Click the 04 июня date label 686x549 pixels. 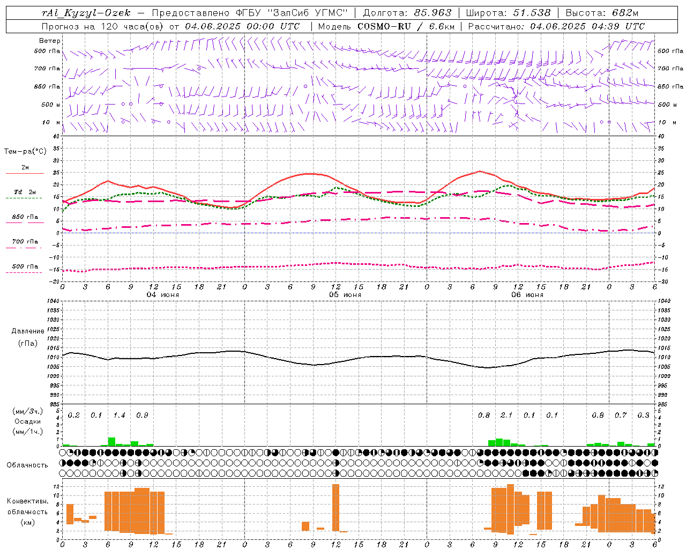(163, 294)
